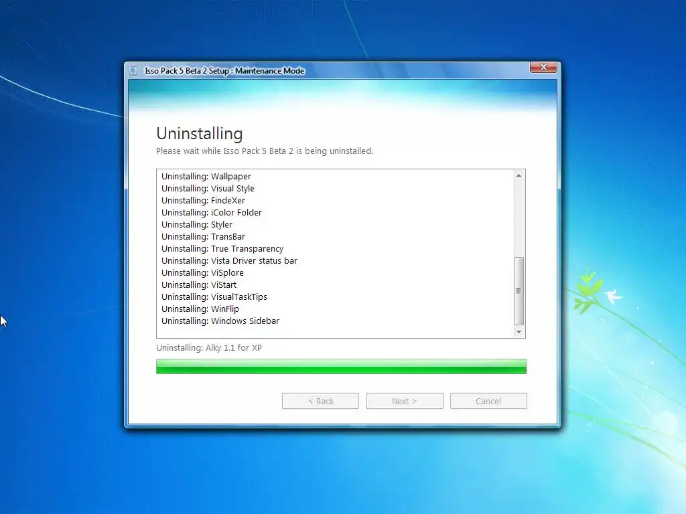Screen dimensions: 686x514
Task: Click the 'Please wait while Isso Pack' subtitle
Action: click(x=264, y=151)
